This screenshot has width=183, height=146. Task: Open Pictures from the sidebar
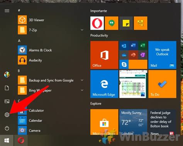(7, 101)
